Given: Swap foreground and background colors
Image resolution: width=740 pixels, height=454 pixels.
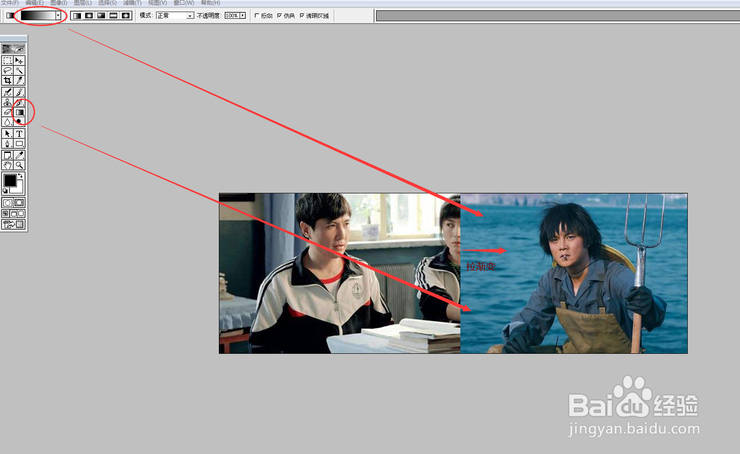Looking at the screenshot, I should pyautogui.click(x=21, y=175).
